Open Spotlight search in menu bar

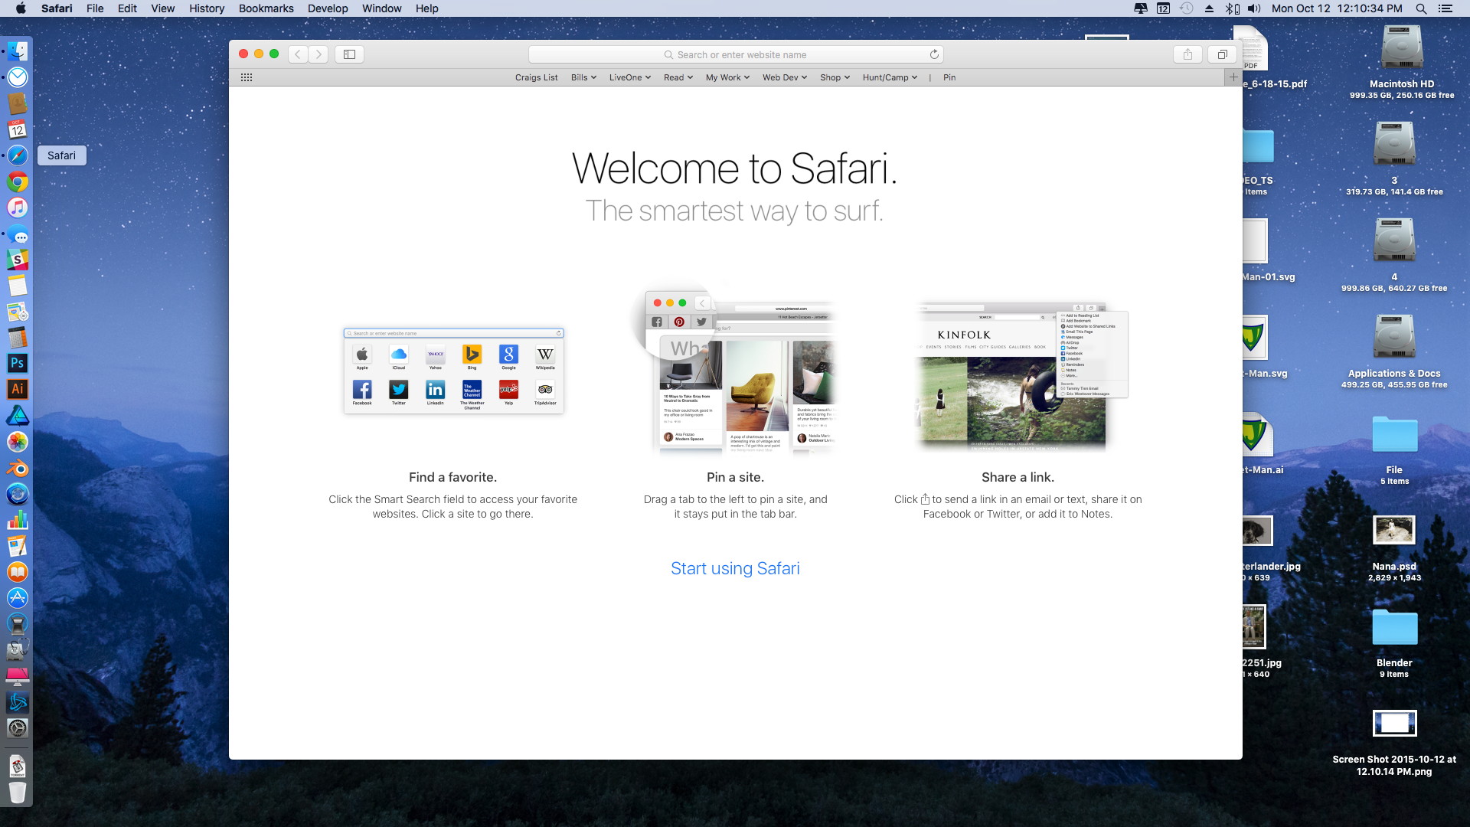pyautogui.click(x=1421, y=8)
